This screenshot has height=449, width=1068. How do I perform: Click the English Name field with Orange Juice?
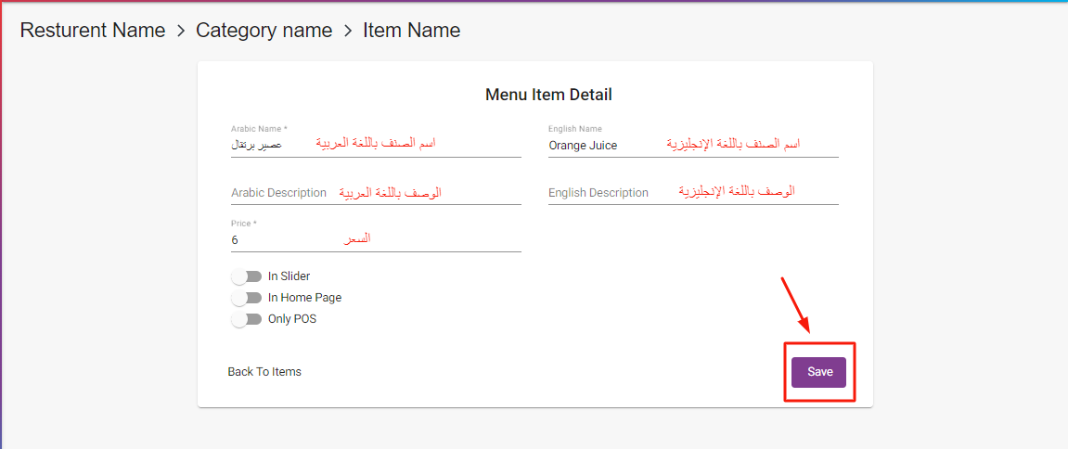coord(692,146)
